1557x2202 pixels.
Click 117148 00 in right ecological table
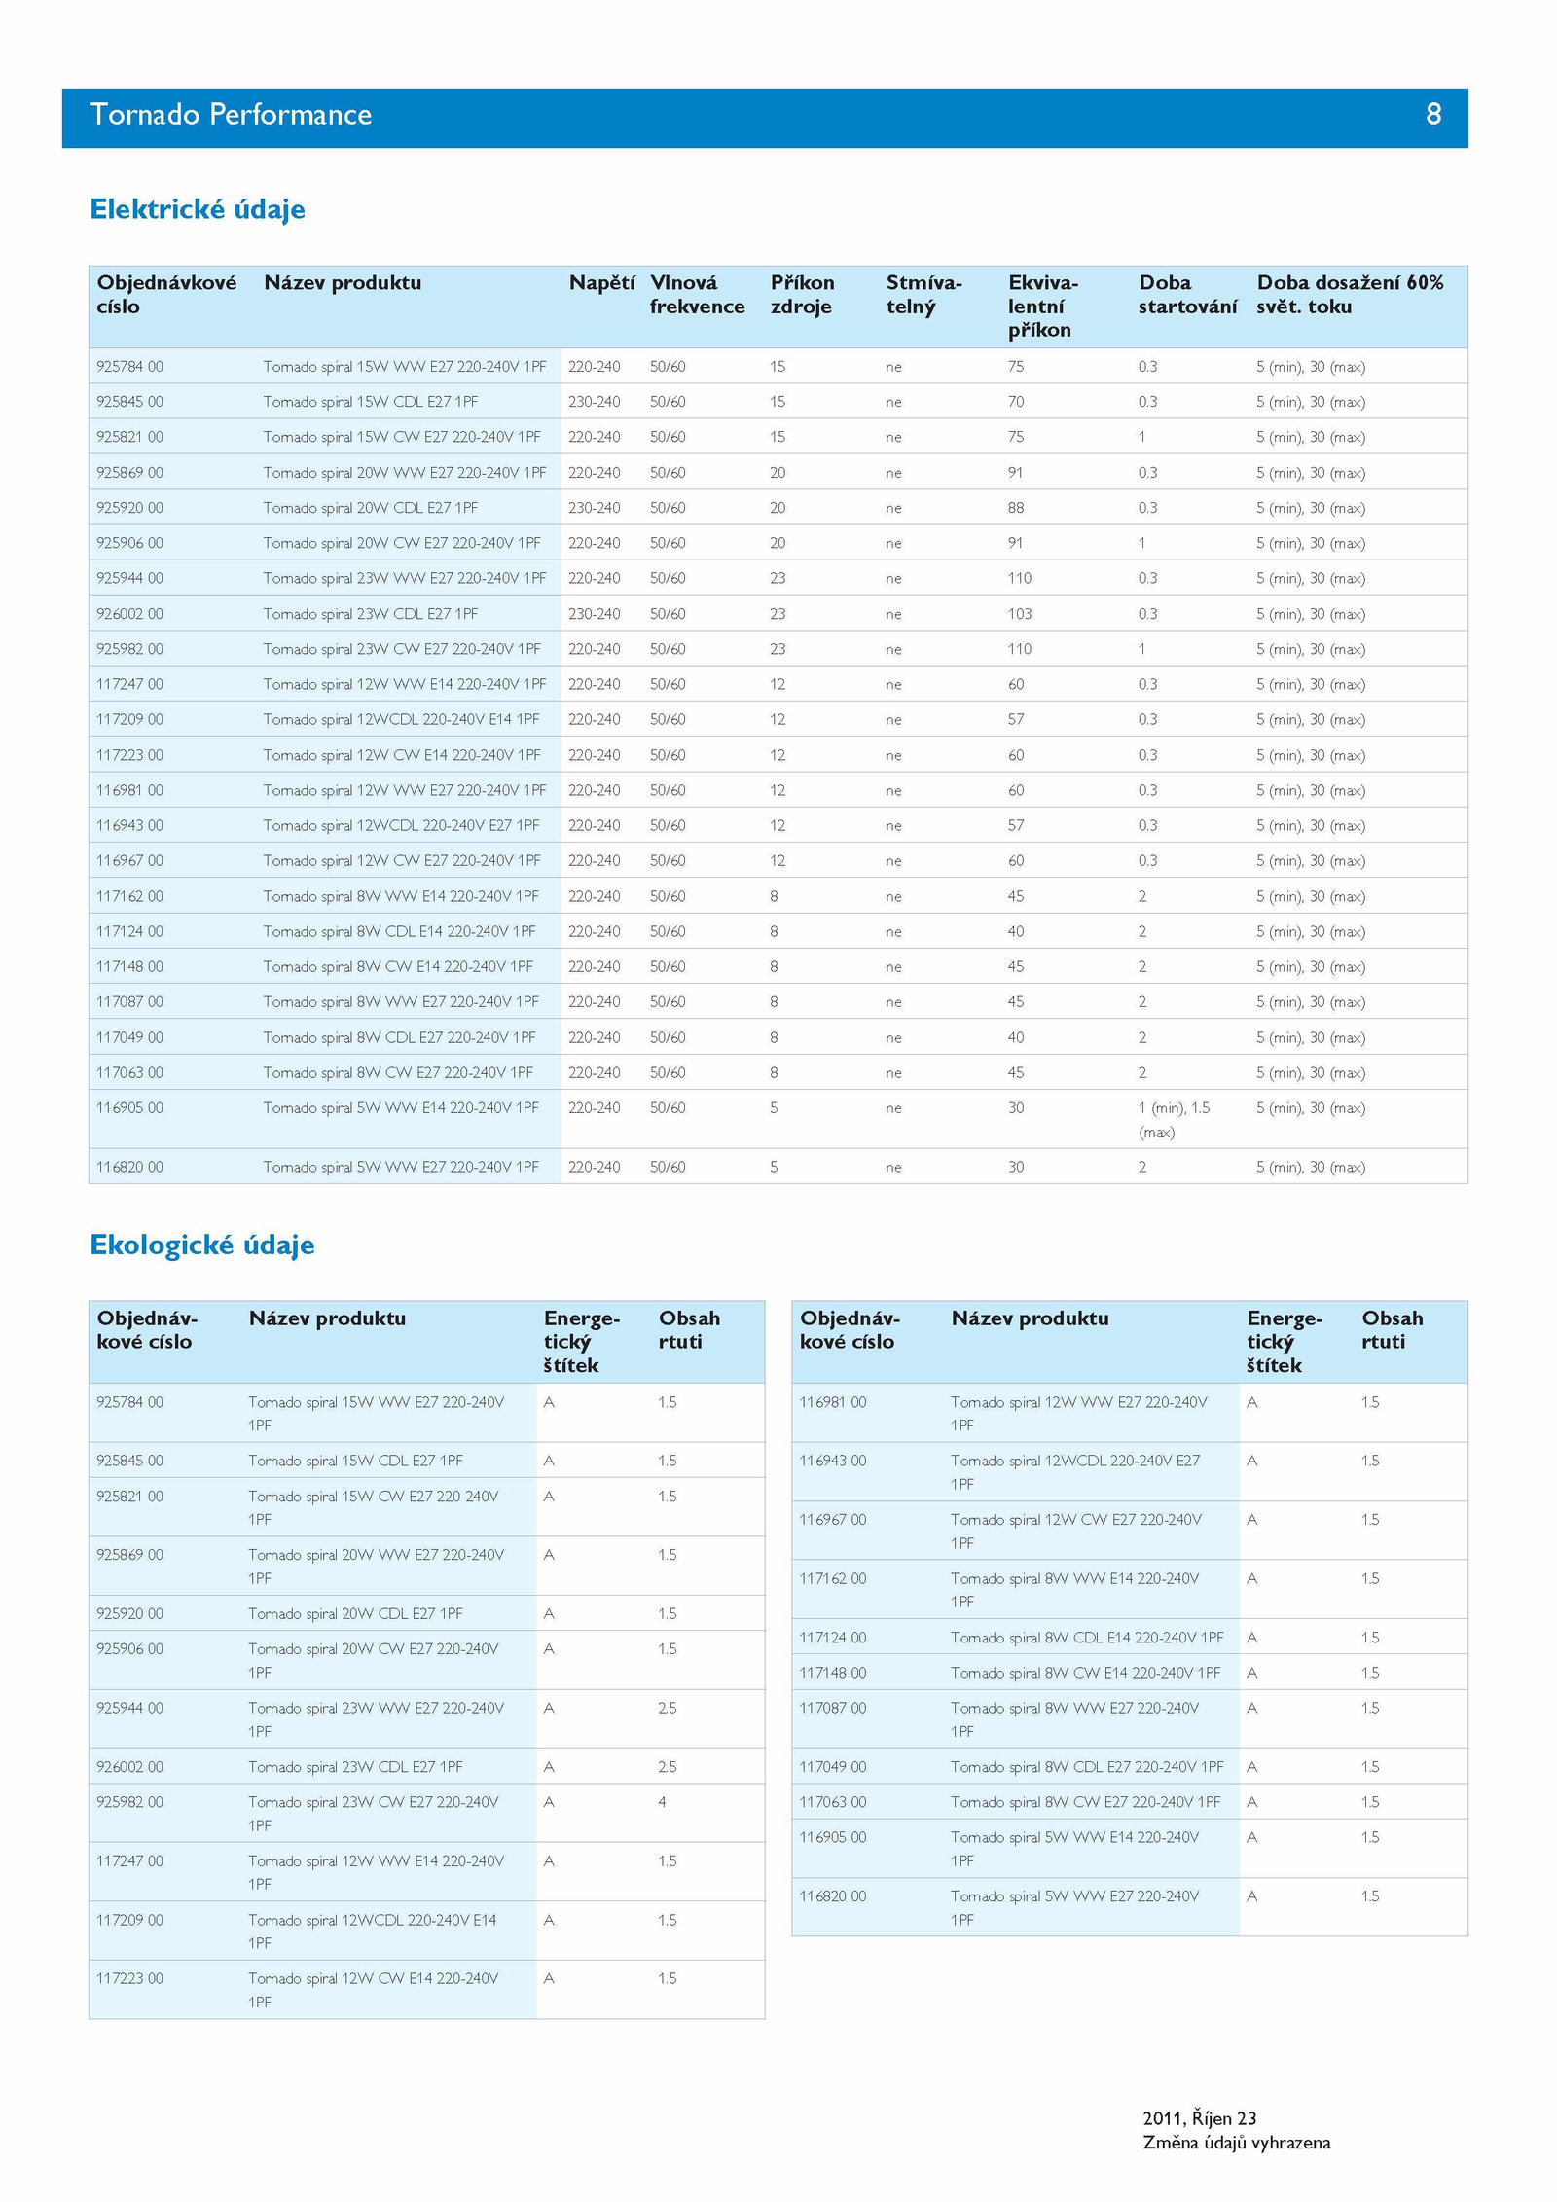tap(832, 1673)
